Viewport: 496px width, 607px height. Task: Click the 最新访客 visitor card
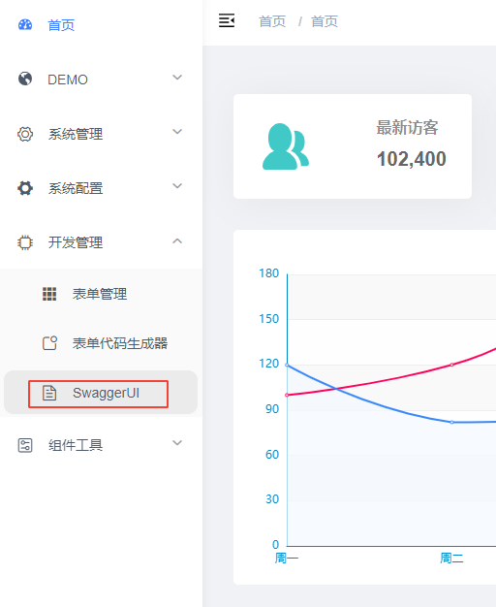click(353, 146)
